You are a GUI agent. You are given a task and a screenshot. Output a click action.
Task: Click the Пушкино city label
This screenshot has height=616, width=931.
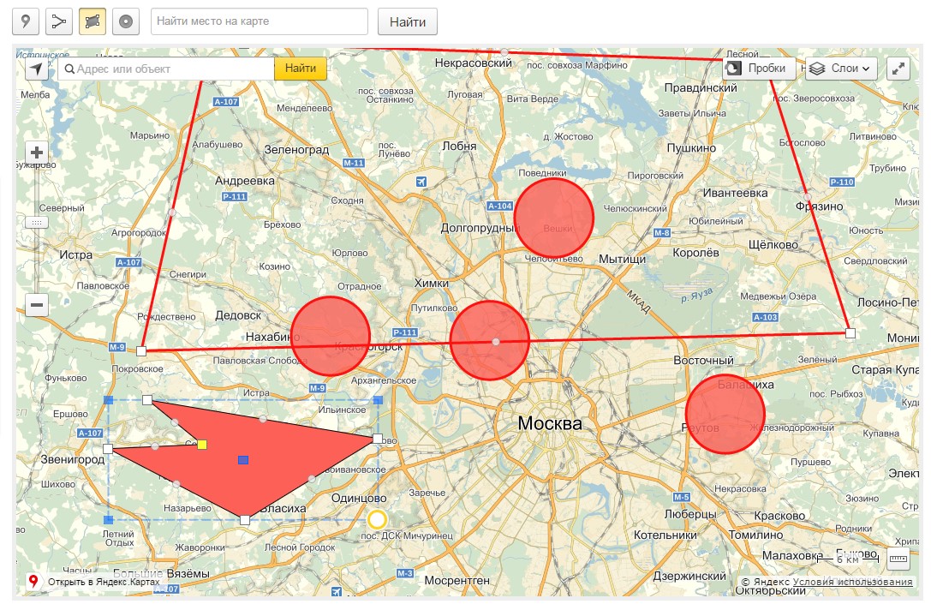click(691, 148)
